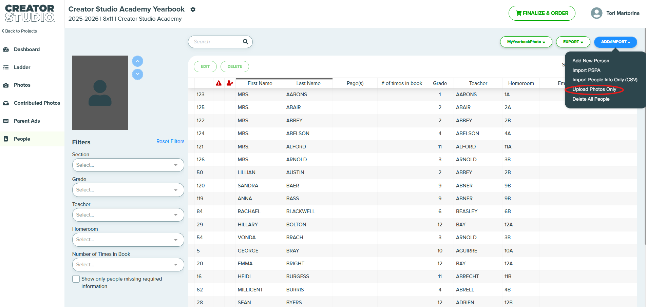Click the placeholder portrait photo
This screenshot has width=646, height=307.
point(100,93)
